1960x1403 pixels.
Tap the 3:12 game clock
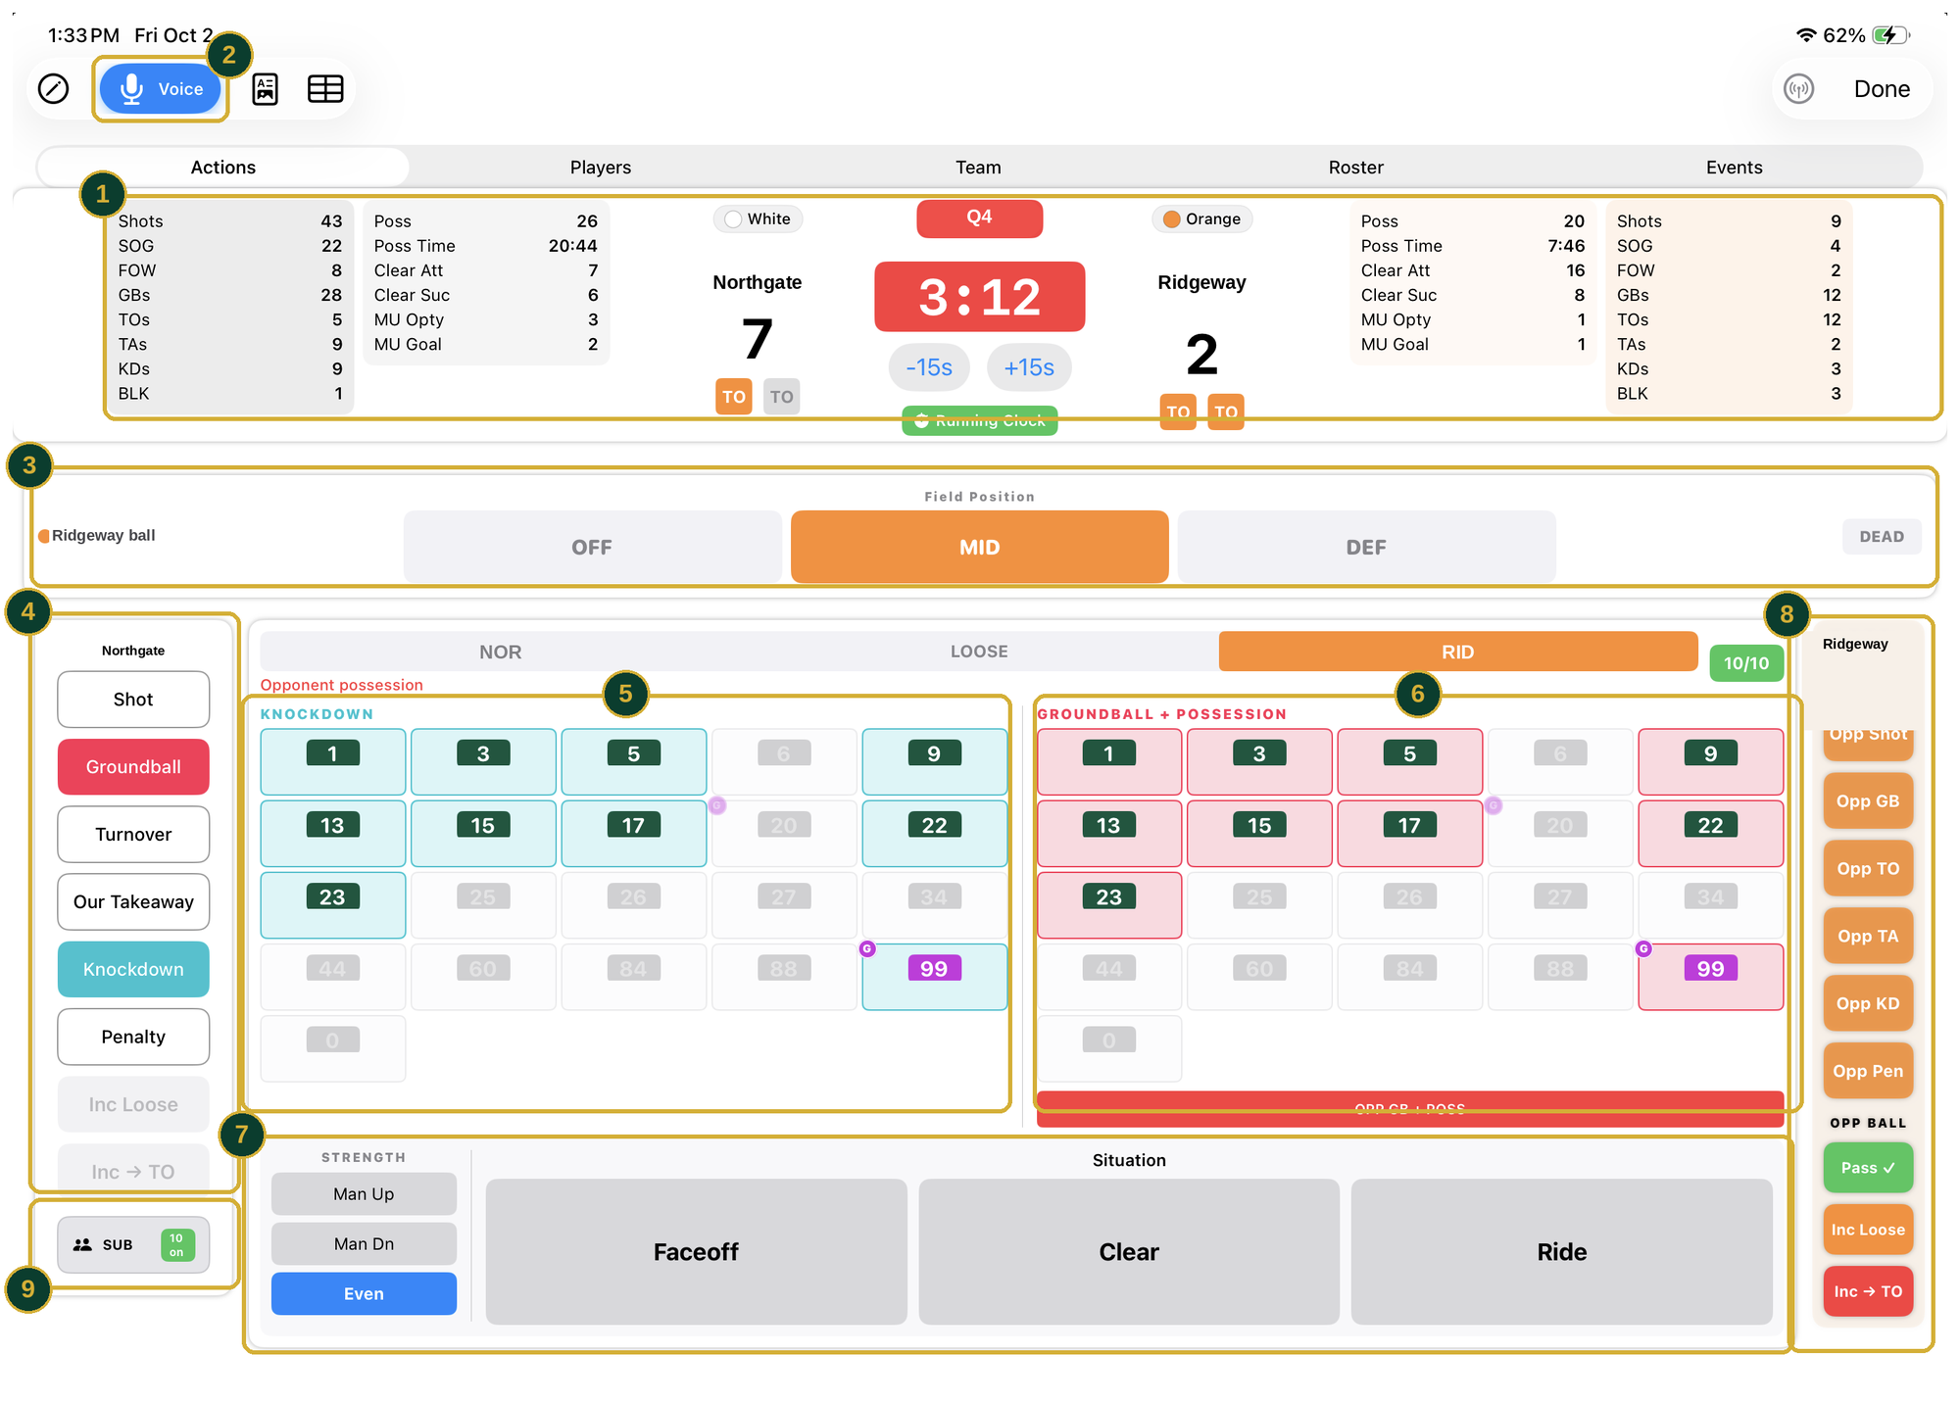click(979, 297)
